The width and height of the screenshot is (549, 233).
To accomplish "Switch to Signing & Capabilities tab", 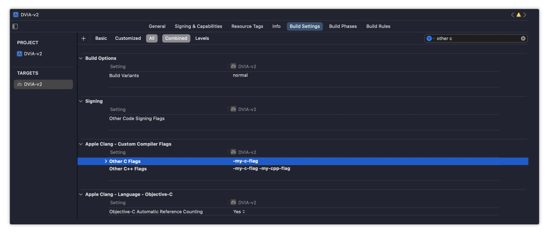I will (x=198, y=26).
